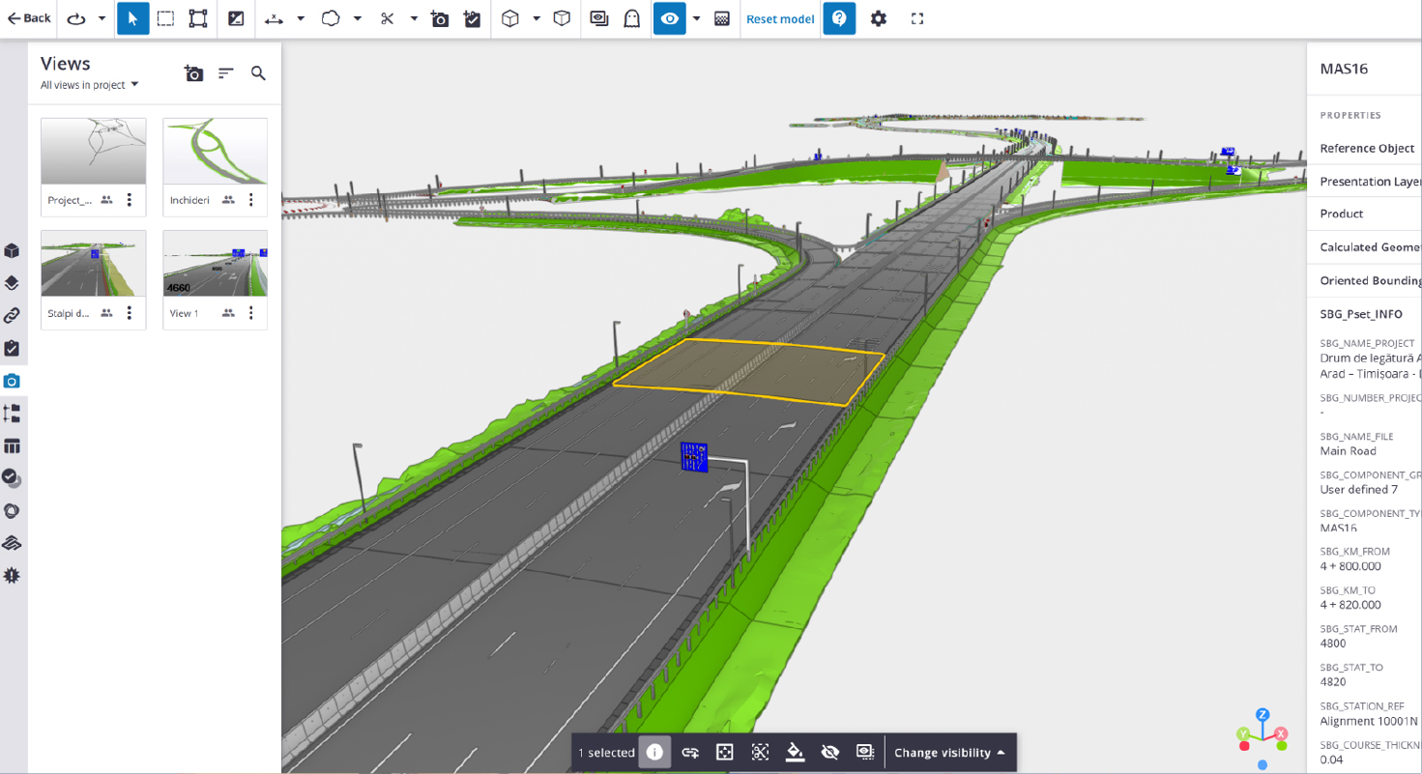The height and width of the screenshot is (774, 1422).
Task: Clip around selection with scissors-frame icon
Action: [760, 752]
